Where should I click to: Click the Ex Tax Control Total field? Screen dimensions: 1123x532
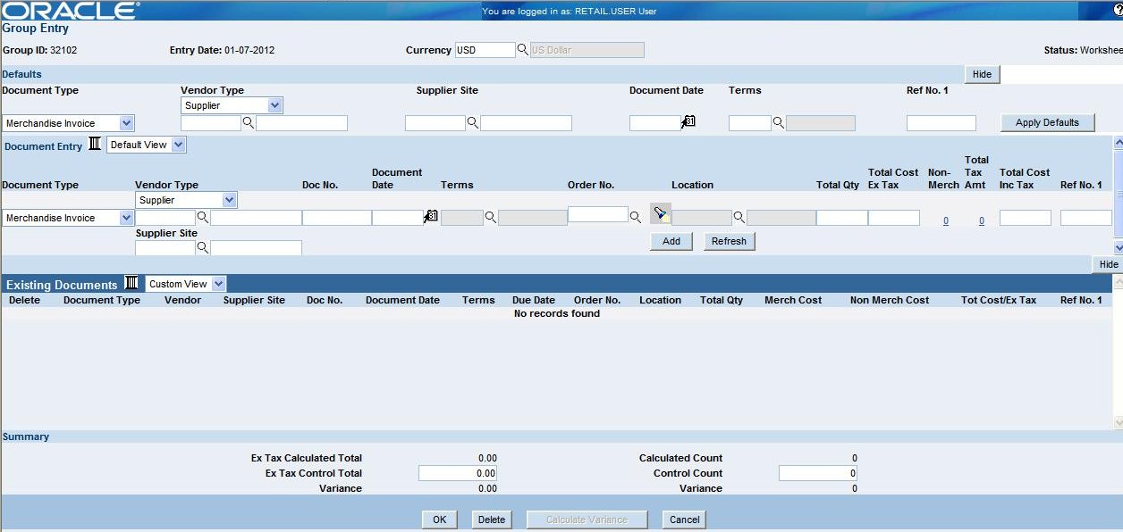coord(458,473)
